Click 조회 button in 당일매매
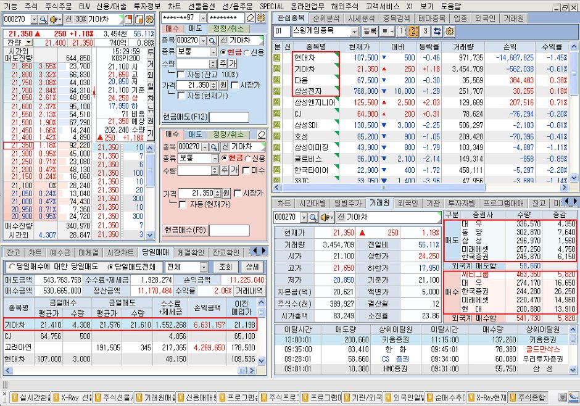 [x=225, y=267]
